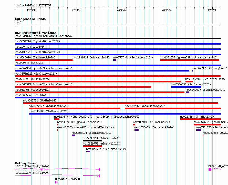Click the 47350k ruler tick label
The image size is (228, 185).
point(122,10)
